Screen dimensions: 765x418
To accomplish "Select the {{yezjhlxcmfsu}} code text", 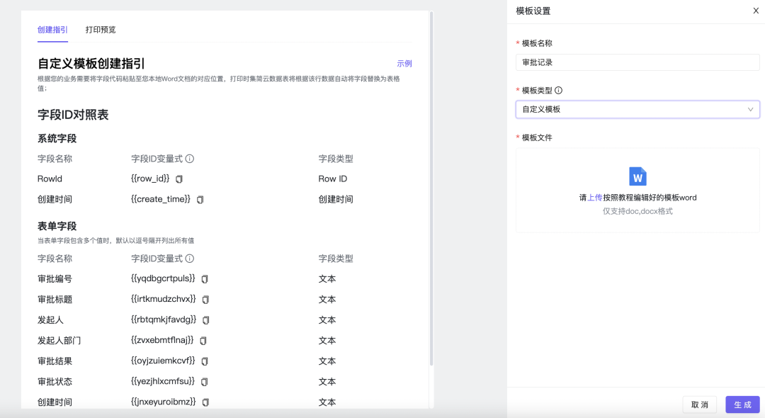I will point(163,381).
